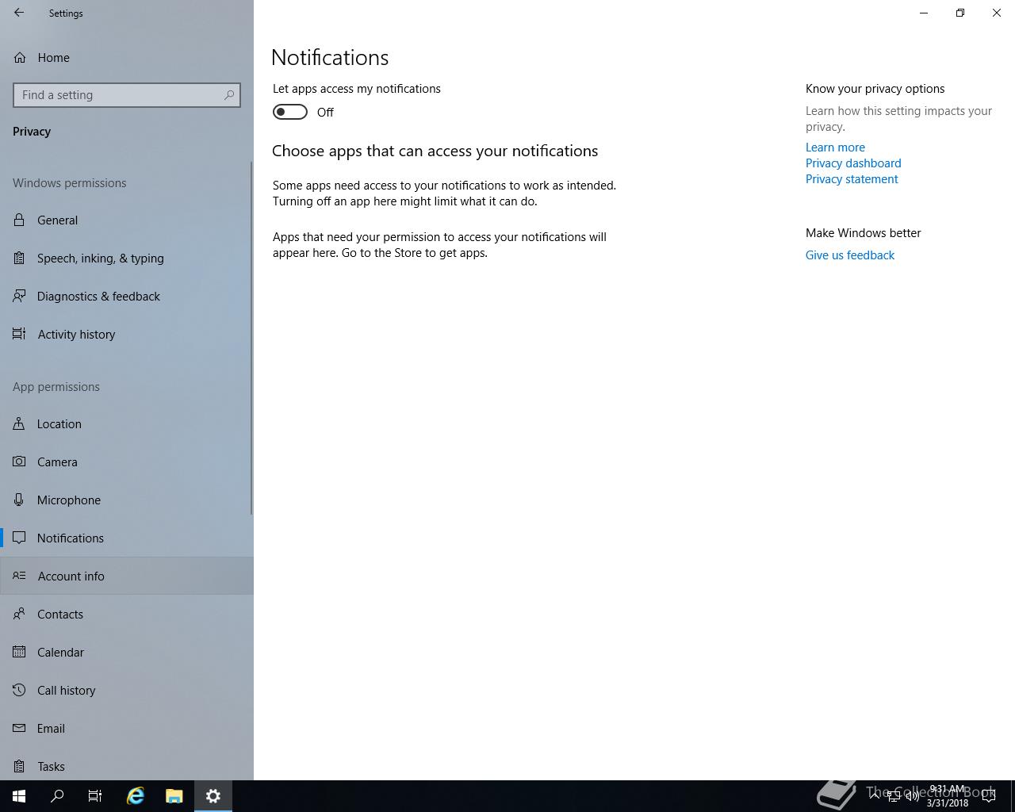Open Microphone permissions page
The width and height of the screenshot is (1015, 812).
(x=127, y=500)
